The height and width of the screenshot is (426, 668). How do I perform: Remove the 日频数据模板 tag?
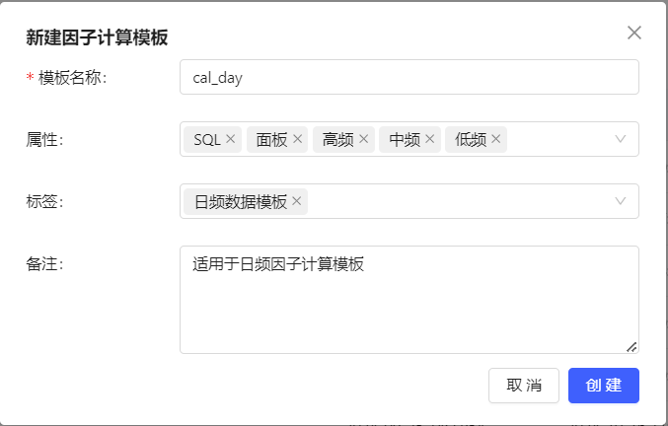(x=297, y=201)
